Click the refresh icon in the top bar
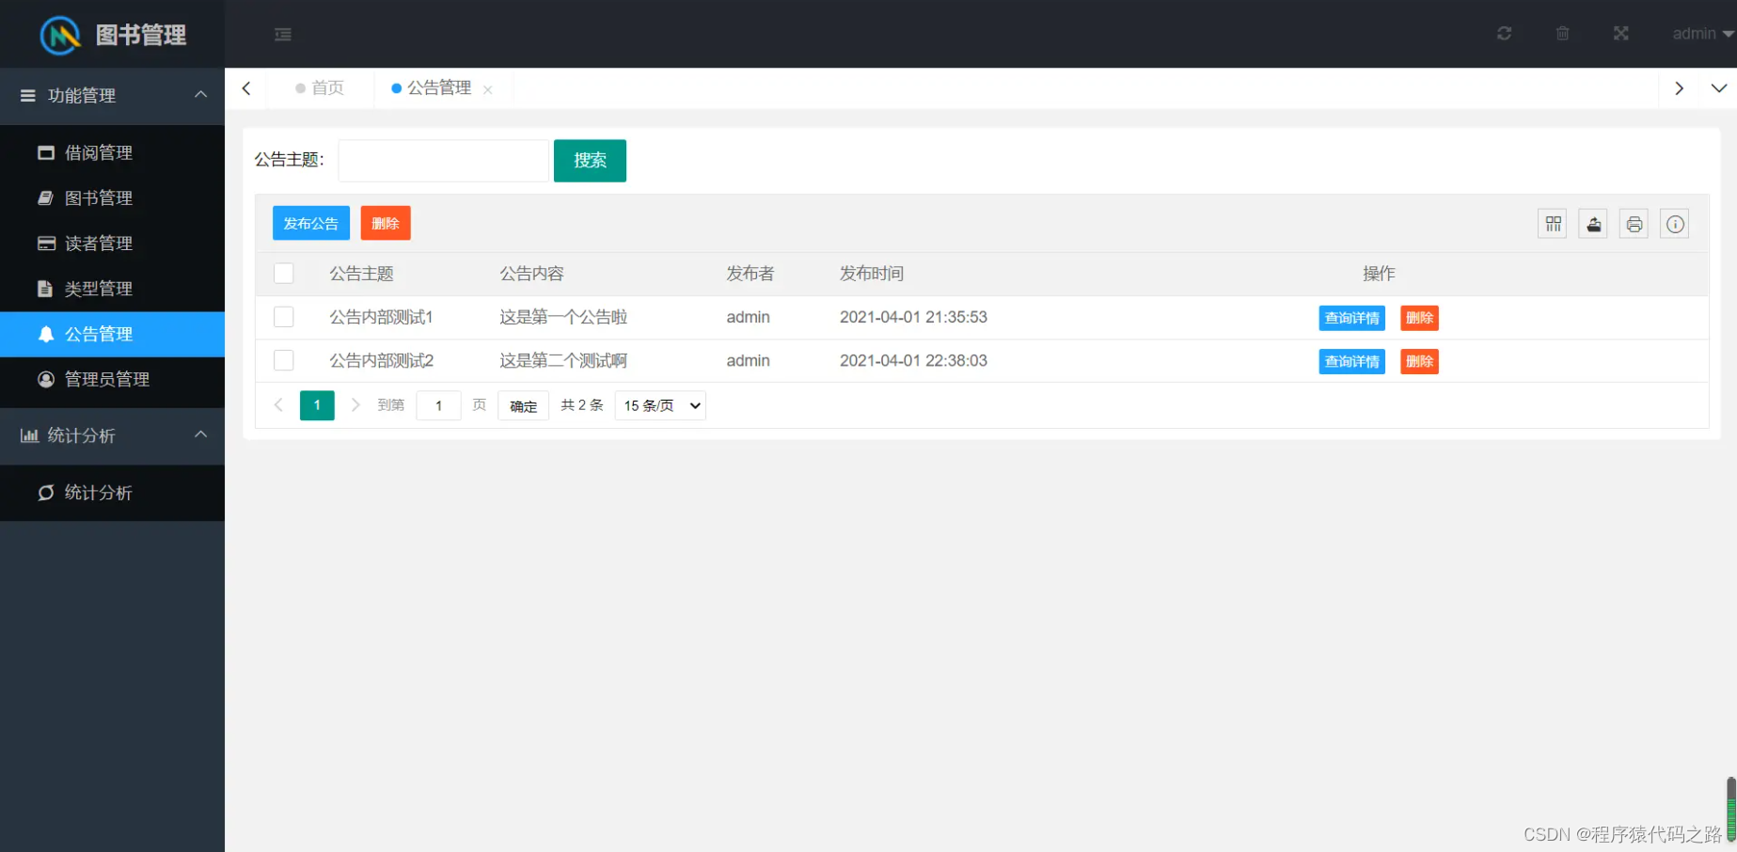The width and height of the screenshot is (1737, 852). pos(1504,33)
